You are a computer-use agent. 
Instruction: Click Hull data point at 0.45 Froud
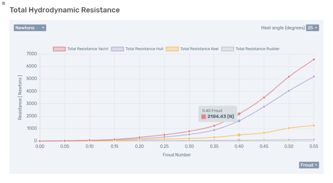264,107
